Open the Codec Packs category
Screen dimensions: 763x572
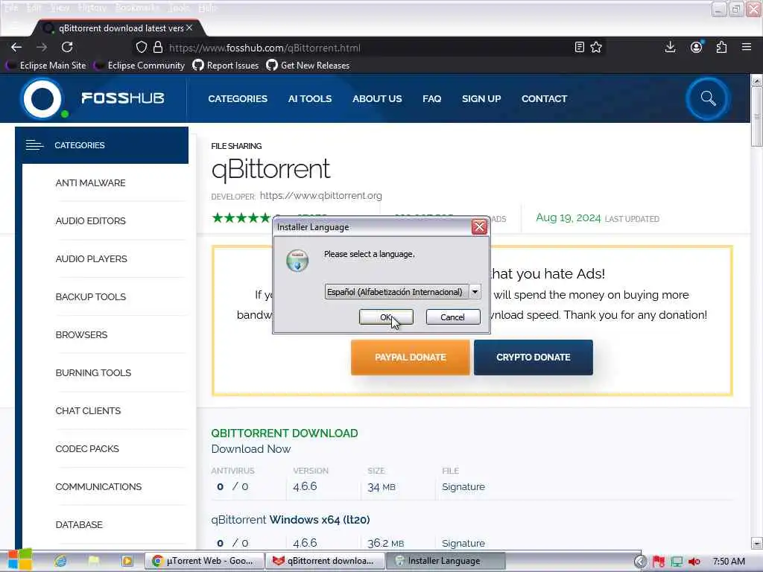pos(87,448)
